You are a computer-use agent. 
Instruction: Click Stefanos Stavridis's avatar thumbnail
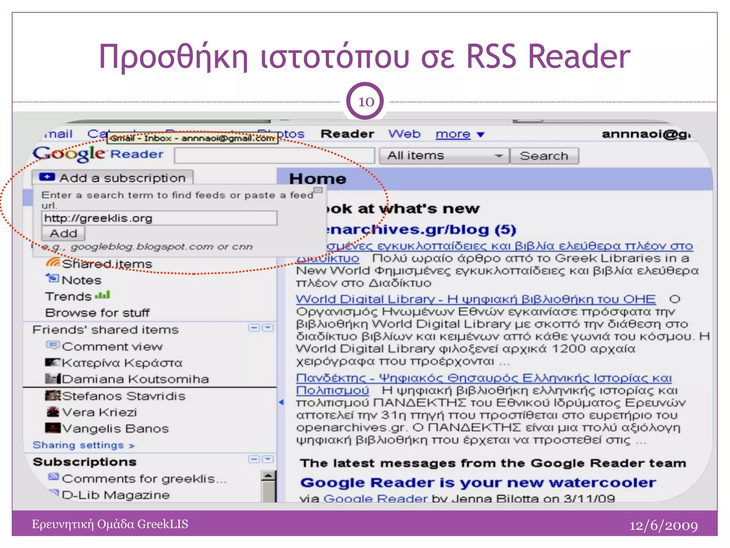coord(53,395)
